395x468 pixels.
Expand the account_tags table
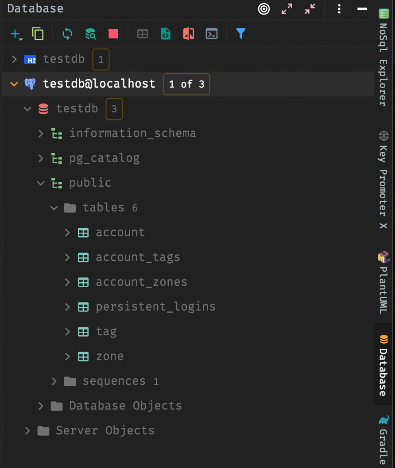point(67,257)
